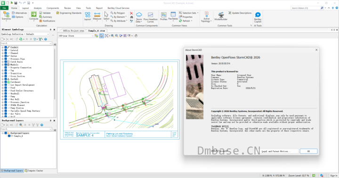Click the Background Layers search field

pyautogui.click(x=26, y=129)
